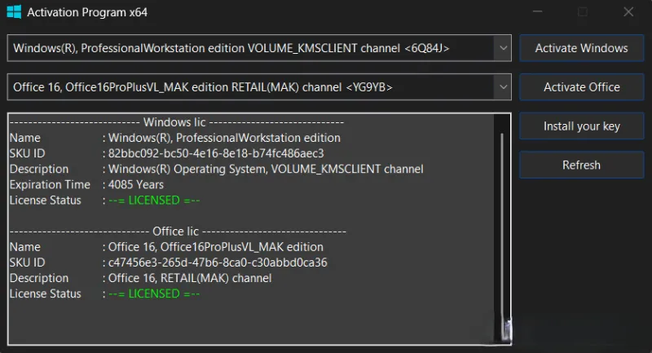652x353 pixels.
Task: Click the Windows SKU ID 82bbc092 value
Action: click(216, 153)
